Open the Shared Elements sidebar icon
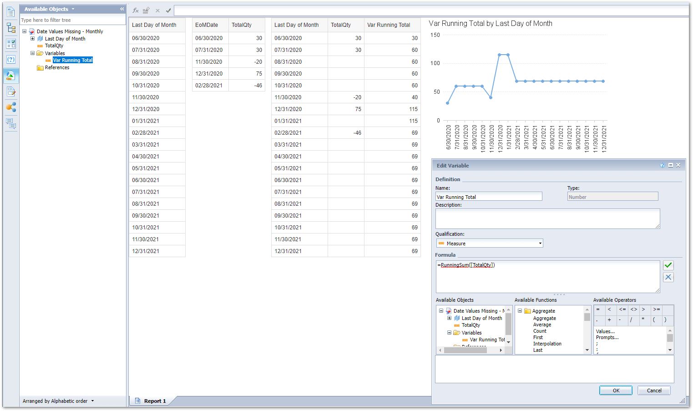 (x=11, y=107)
